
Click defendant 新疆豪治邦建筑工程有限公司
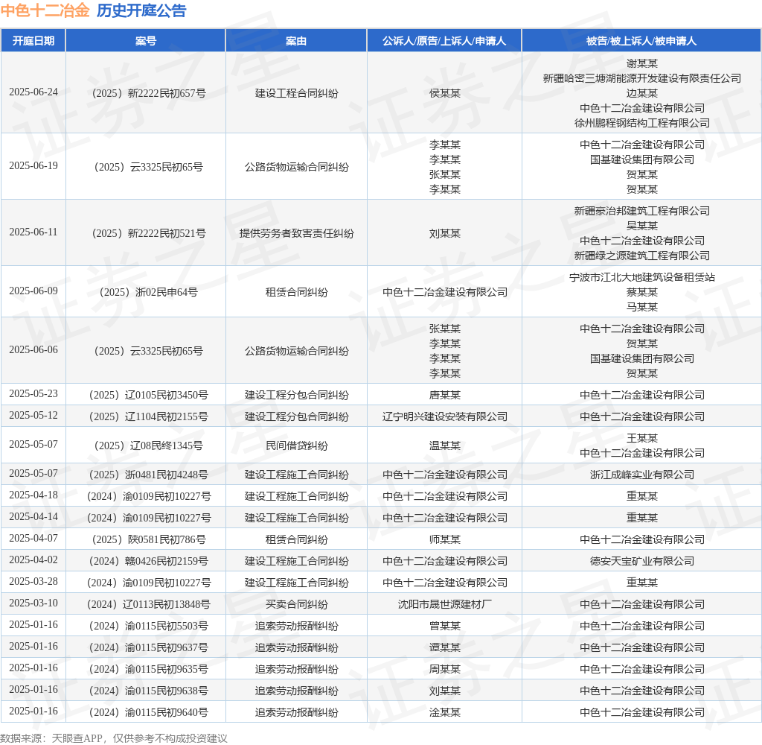point(642,211)
